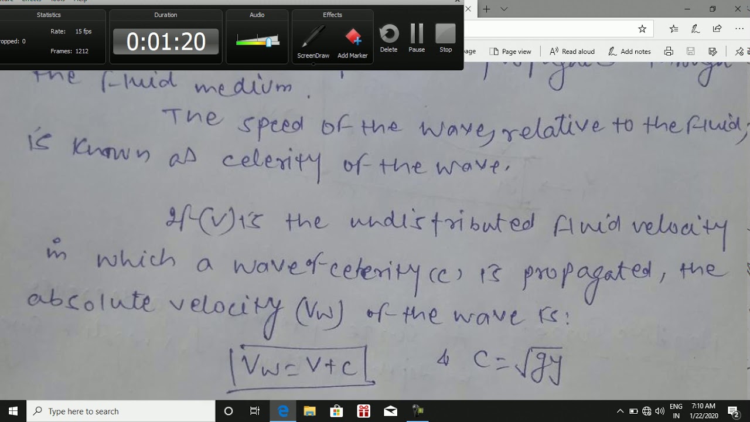Image resolution: width=750 pixels, height=422 pixels.
Task: Click the taskbar search box
Action: tap(121, 411)
